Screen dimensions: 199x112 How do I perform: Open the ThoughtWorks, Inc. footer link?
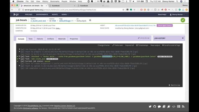point(35,106)
